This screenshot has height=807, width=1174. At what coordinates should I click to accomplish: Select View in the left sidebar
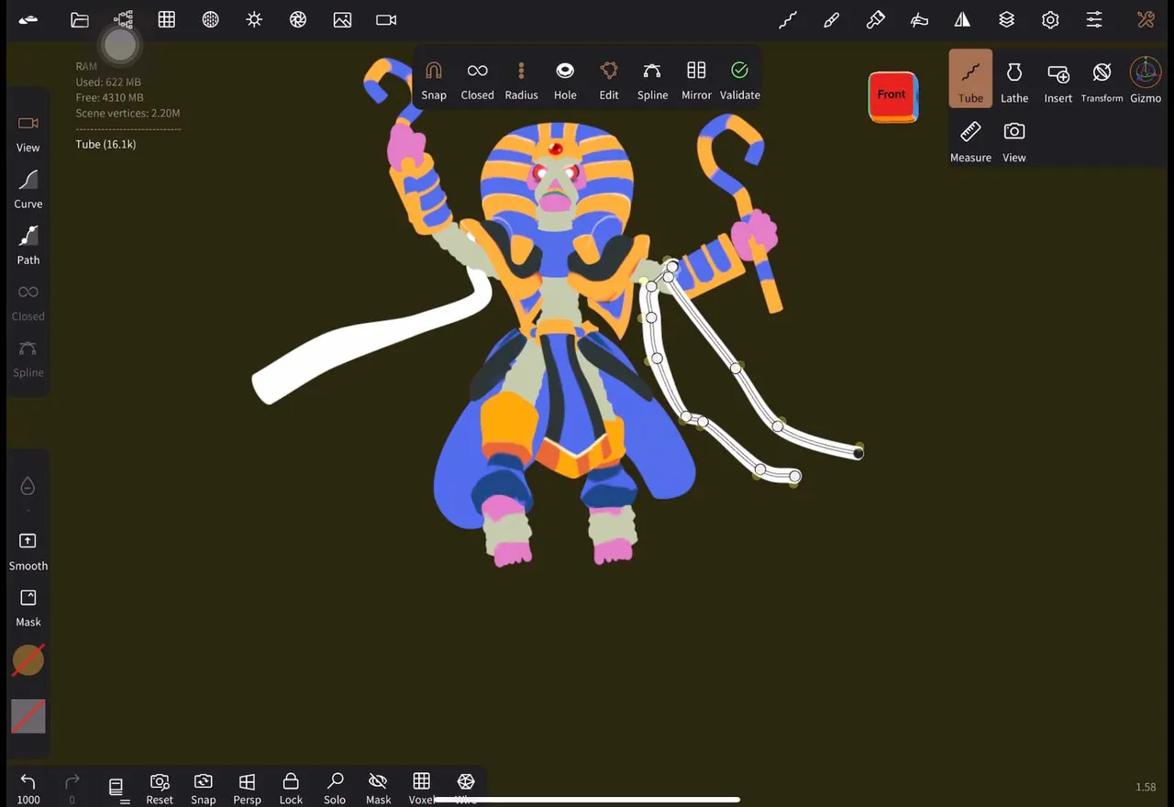click(28, 133)
